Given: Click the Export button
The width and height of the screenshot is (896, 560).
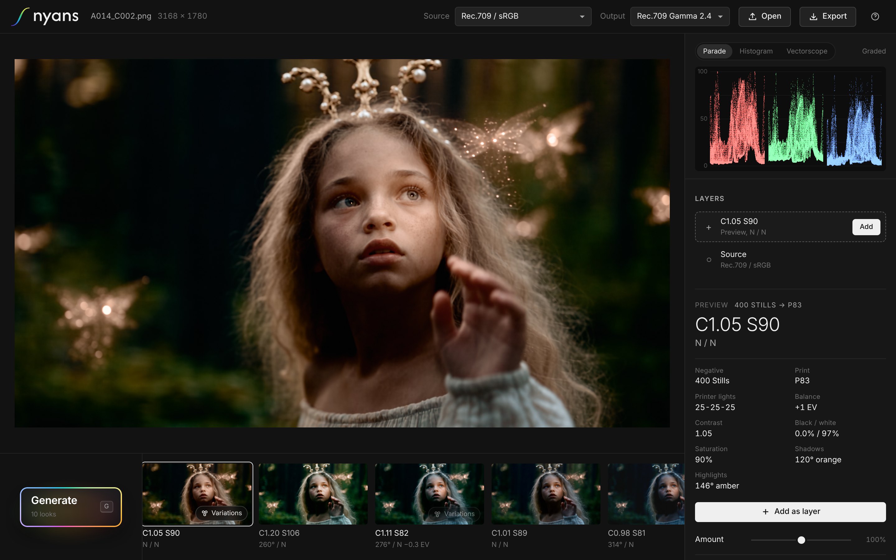Looking at the screenshot, I should coord(828,16).
